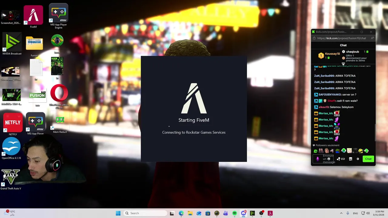
Task: Open the Brazil flag globe desktop icon
Action: tap(57, 44)
